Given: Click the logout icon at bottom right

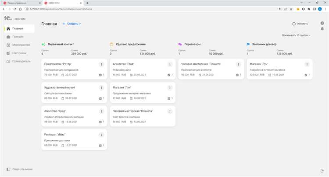Looking at the screenshot, I should point(322,170).
